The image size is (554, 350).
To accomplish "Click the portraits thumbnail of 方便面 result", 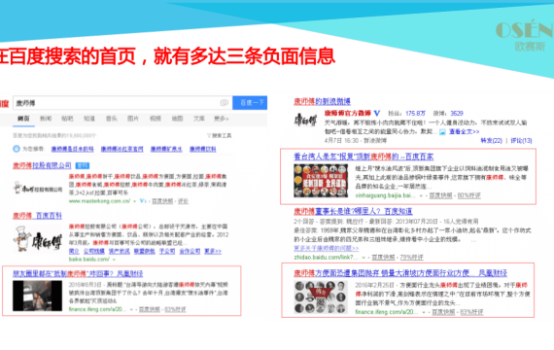I will click(321, 297).
